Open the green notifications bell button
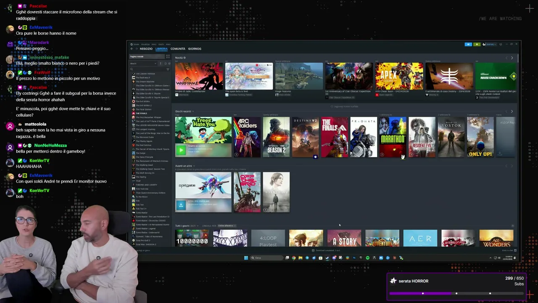 click(x=477, y=44)
